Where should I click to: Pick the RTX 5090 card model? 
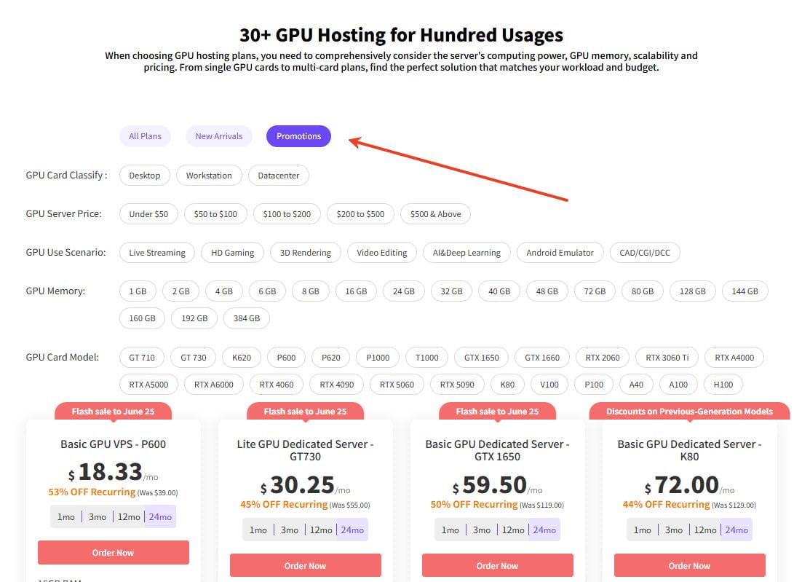coord(456,385)
